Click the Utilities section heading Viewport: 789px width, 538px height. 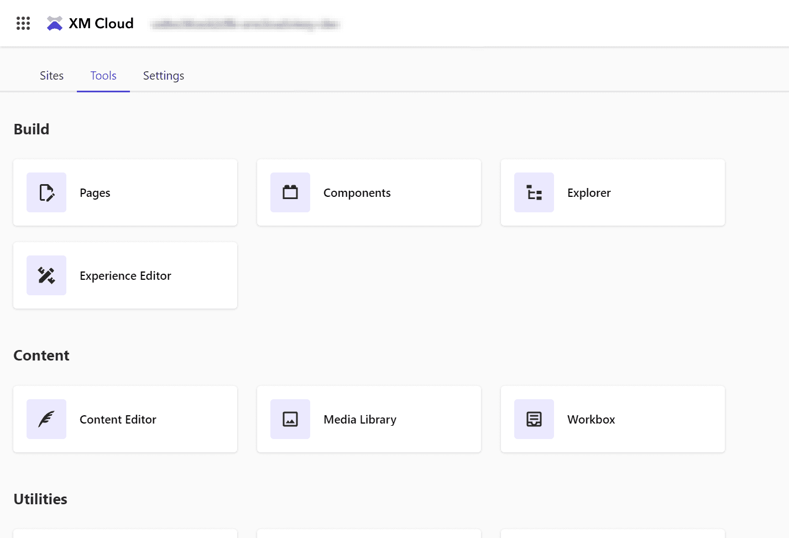40,499
